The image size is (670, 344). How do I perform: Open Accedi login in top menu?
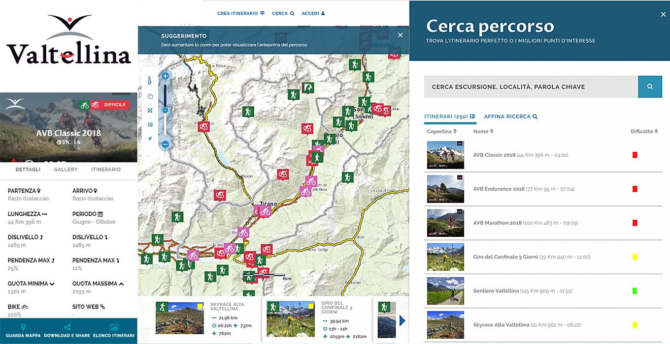pyautogui.click(x=313, y=13)
